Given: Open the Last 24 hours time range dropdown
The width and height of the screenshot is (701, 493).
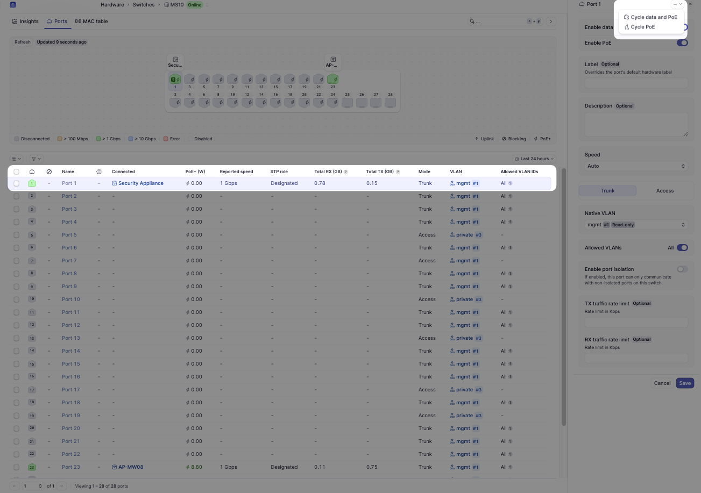Looking at the screenshot, I should (x=533, y=158).
